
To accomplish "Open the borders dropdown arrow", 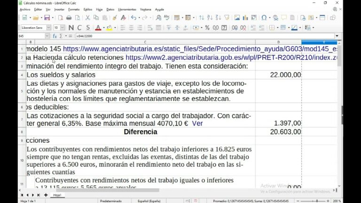I will [x=278, y=28].
